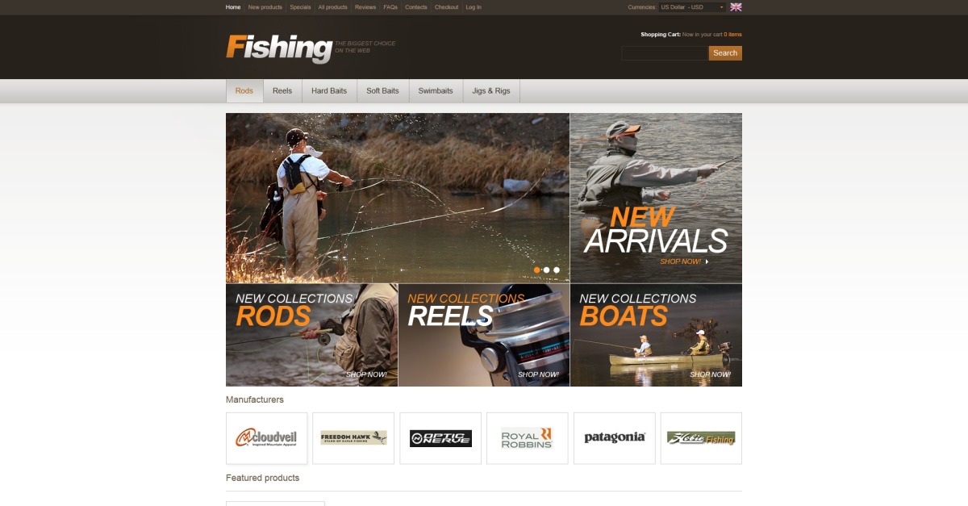
Task: Open the Specials link in top menu
Action: [300, 7]
